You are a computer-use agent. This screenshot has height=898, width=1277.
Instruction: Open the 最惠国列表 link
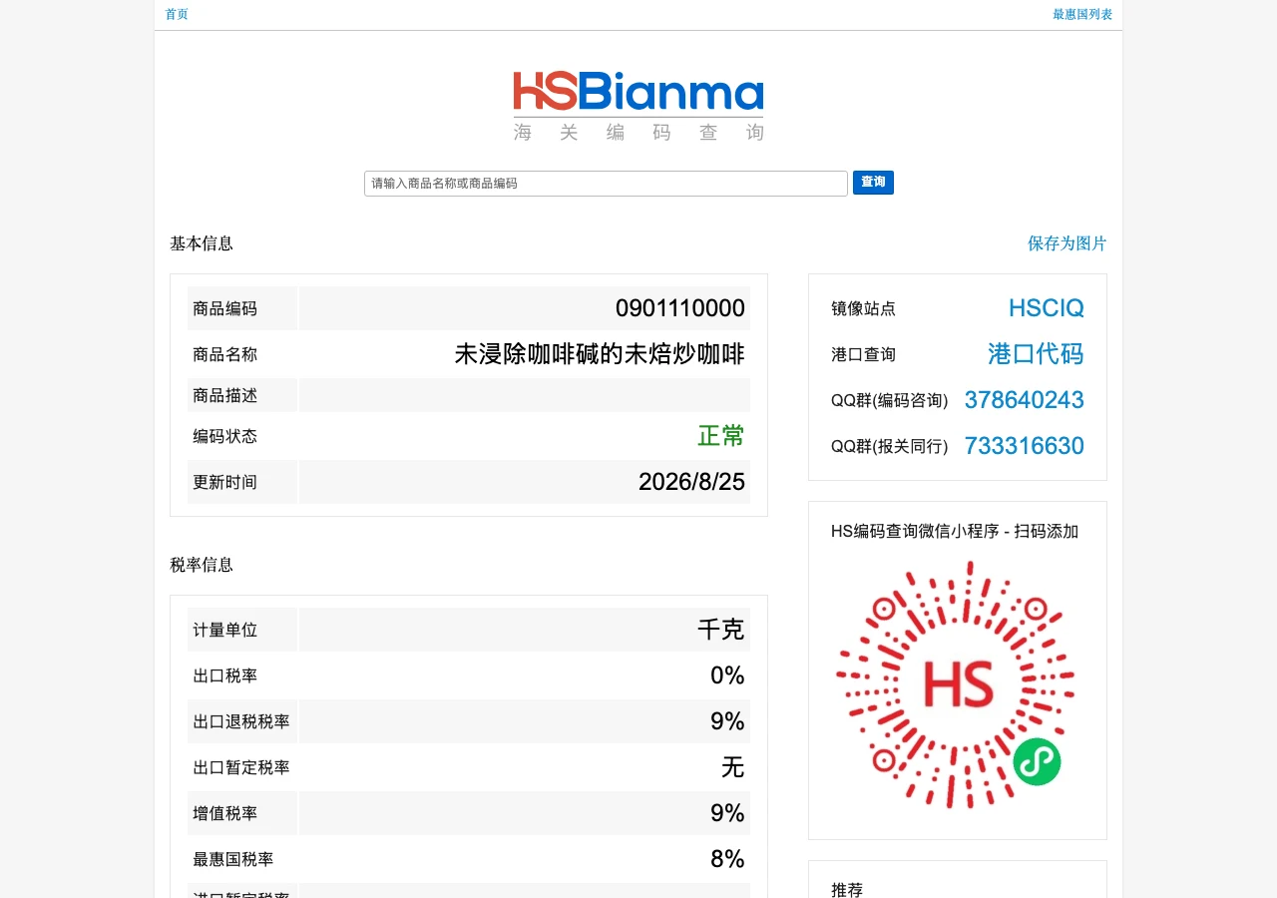(1082, 14)
